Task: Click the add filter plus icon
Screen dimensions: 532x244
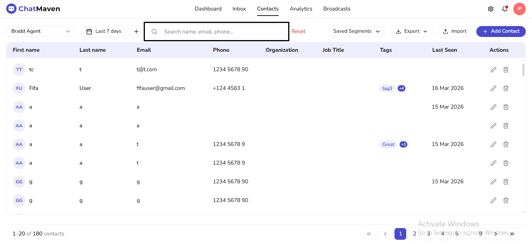Action: point(136,31)
